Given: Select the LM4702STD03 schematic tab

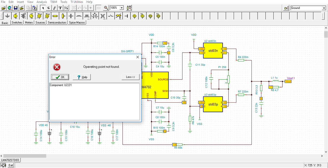Looking at the screenshot, I should click(10, 160).
